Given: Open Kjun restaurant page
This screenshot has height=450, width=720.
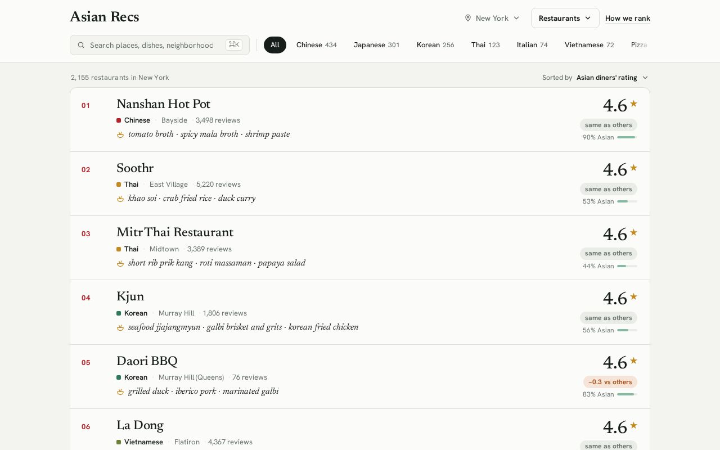Looking at the screenshot, I should pos(130,297).
